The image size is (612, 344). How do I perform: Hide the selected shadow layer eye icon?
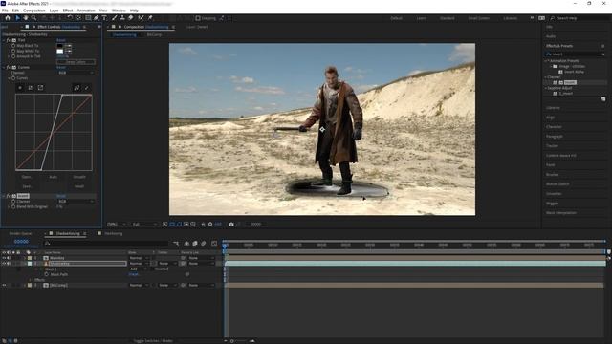point(4,264)
